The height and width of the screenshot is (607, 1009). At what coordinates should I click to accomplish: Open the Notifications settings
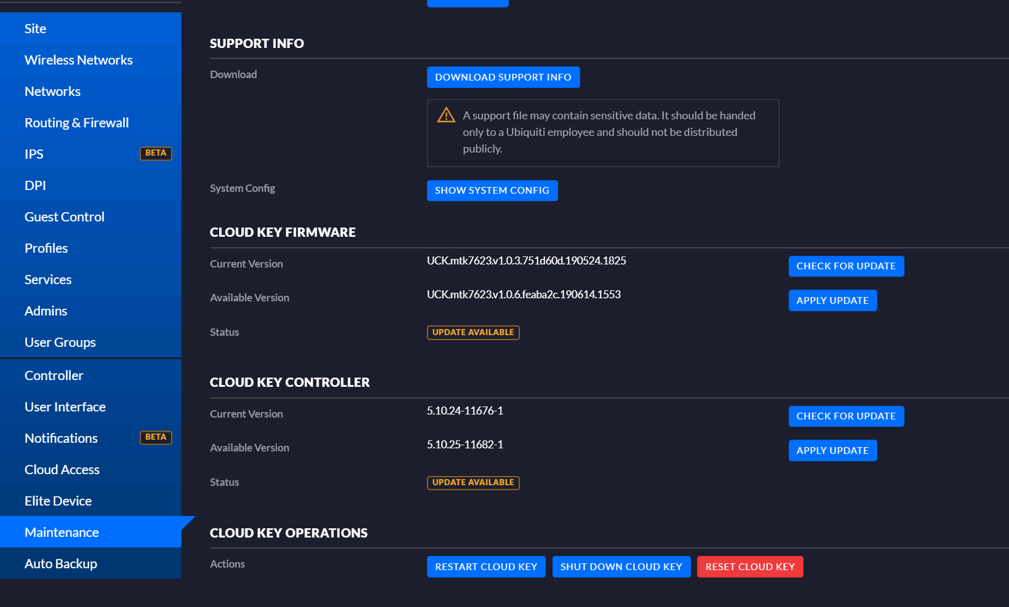pos(61,438)
